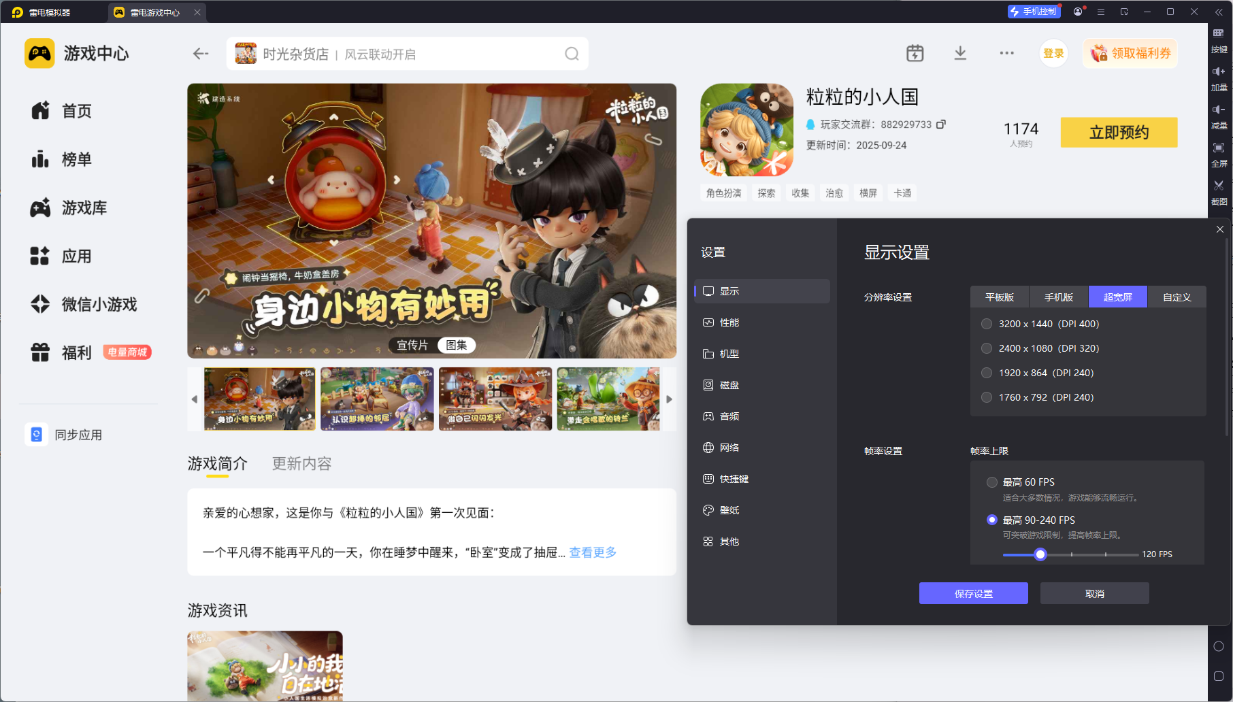Viewport: 1233px width, 702px height.
Task: Switch to 手机版 resolution tab
Action: 1059,297
